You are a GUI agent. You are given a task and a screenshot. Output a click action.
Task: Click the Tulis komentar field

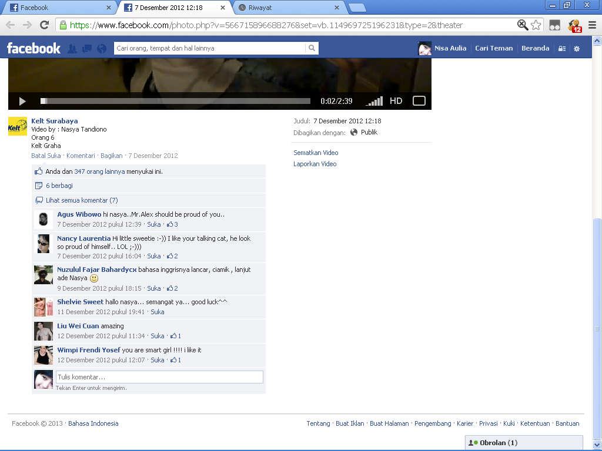[159, 377]
